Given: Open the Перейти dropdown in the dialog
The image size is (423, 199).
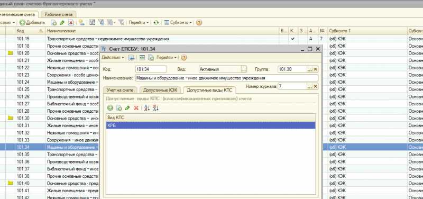Looking at the screenshot, I should (x=166, y=58).
